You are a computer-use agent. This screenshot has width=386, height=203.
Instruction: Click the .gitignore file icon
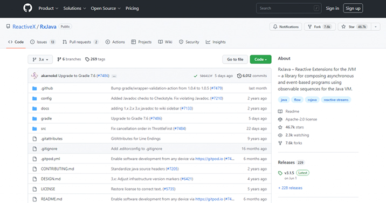point(35,149)
